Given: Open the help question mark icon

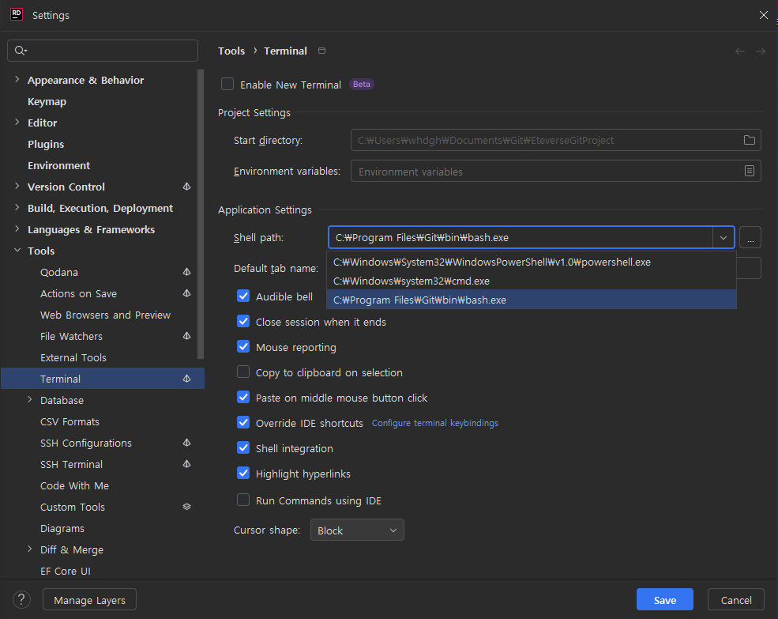Looking at the screenshot, I should (21, 599).
